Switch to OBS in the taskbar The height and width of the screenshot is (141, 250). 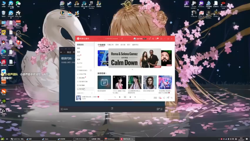80,139
